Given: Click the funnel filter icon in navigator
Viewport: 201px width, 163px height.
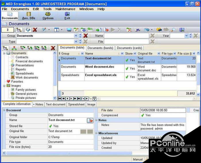Looking at the screenshot, I should pyautogui.click(x=94, y=99).
